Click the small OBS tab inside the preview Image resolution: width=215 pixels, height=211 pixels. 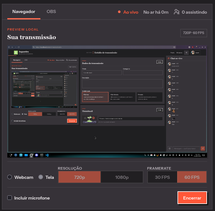[x=26, y=60]
